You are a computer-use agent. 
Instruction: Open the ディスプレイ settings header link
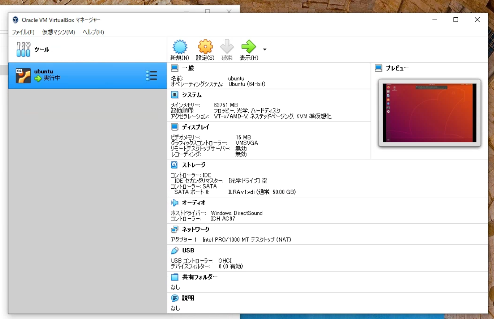tap(195, 127)
